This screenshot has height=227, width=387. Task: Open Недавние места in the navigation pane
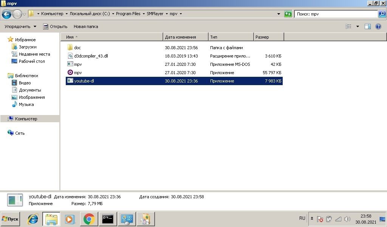pos(34,54)
